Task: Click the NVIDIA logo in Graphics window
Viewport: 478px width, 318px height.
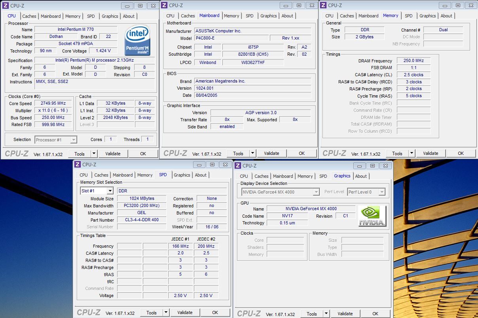Action: click(x=372, y=216)
